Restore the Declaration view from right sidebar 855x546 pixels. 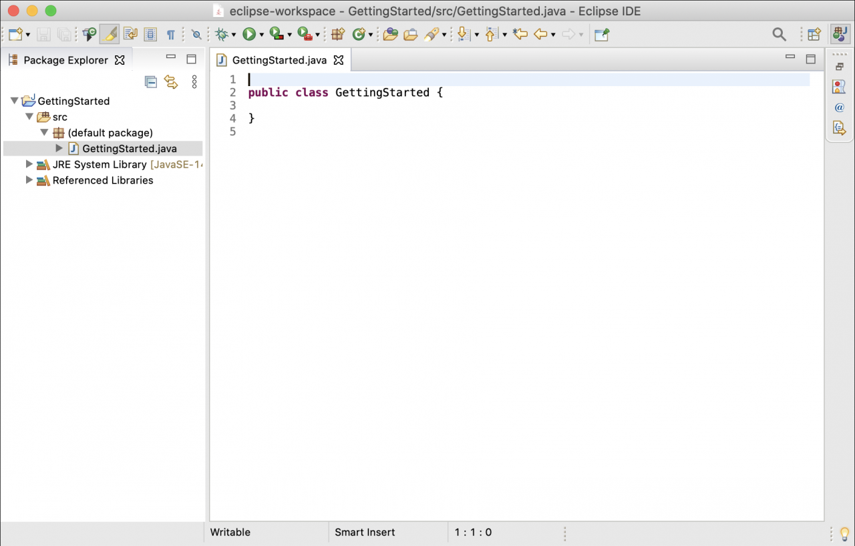839,127
